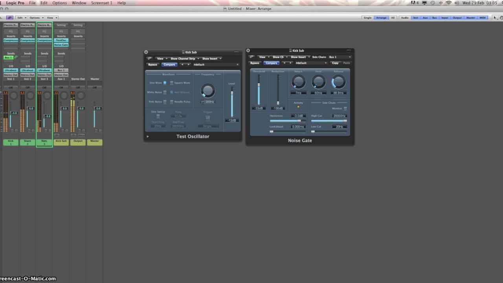Toggle Audio channel filter button

[x=405, y=18]
